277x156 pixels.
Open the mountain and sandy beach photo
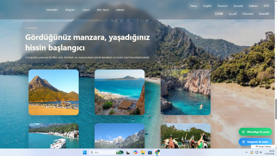tap(53, 92)
